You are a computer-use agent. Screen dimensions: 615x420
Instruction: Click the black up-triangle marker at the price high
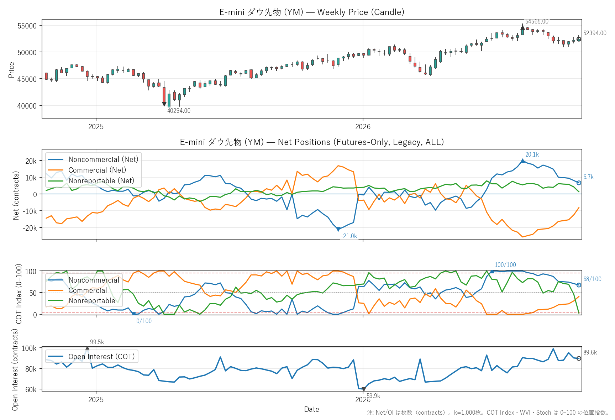[x=522, y=27]
